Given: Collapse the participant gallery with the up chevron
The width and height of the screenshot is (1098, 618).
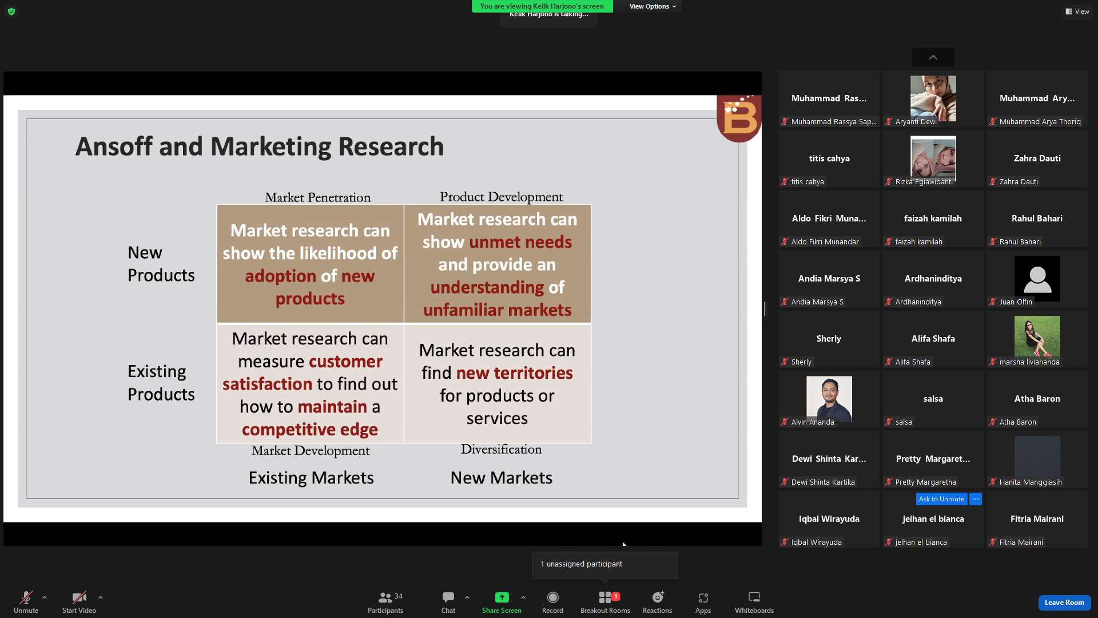Looking at the screenshot, I should click(x=933, y=57).
